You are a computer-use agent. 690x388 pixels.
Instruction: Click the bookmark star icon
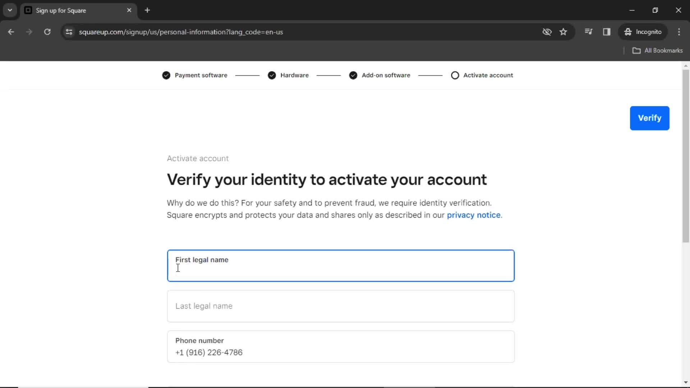click(563, 32)
